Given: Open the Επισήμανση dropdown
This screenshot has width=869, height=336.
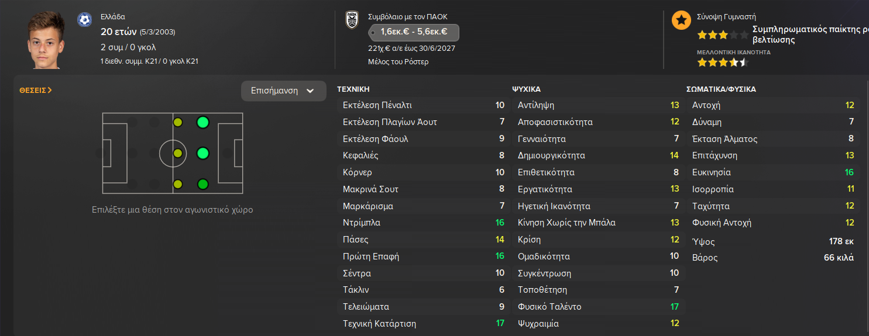Looking at the screenshot, I should [x=283, y=91].
